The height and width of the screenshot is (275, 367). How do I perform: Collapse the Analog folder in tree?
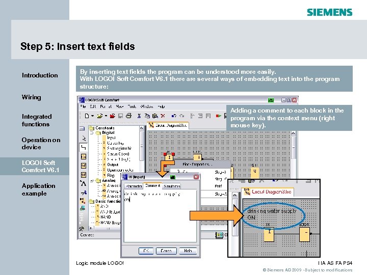92,180
